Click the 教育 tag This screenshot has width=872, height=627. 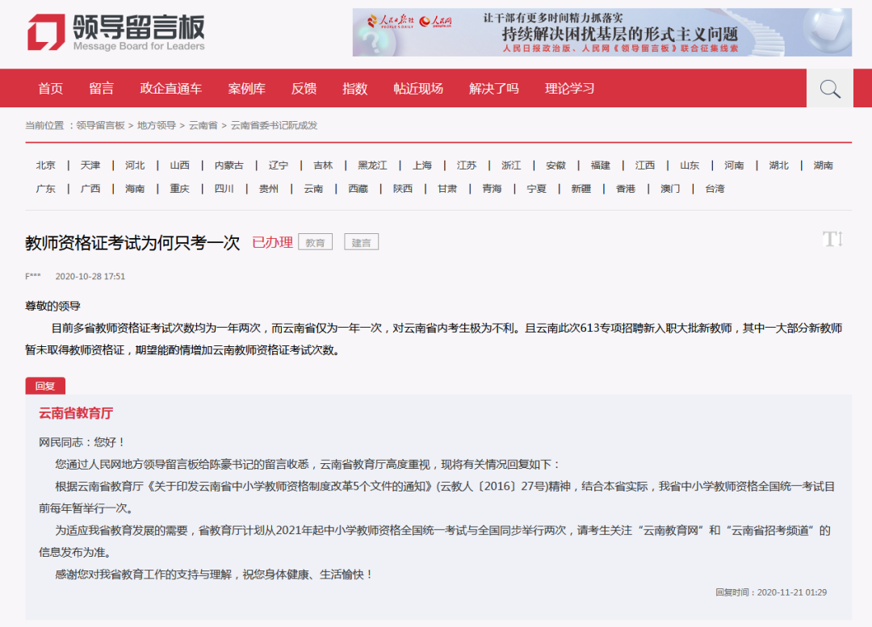pyautogui.click(x=315, y=240)
